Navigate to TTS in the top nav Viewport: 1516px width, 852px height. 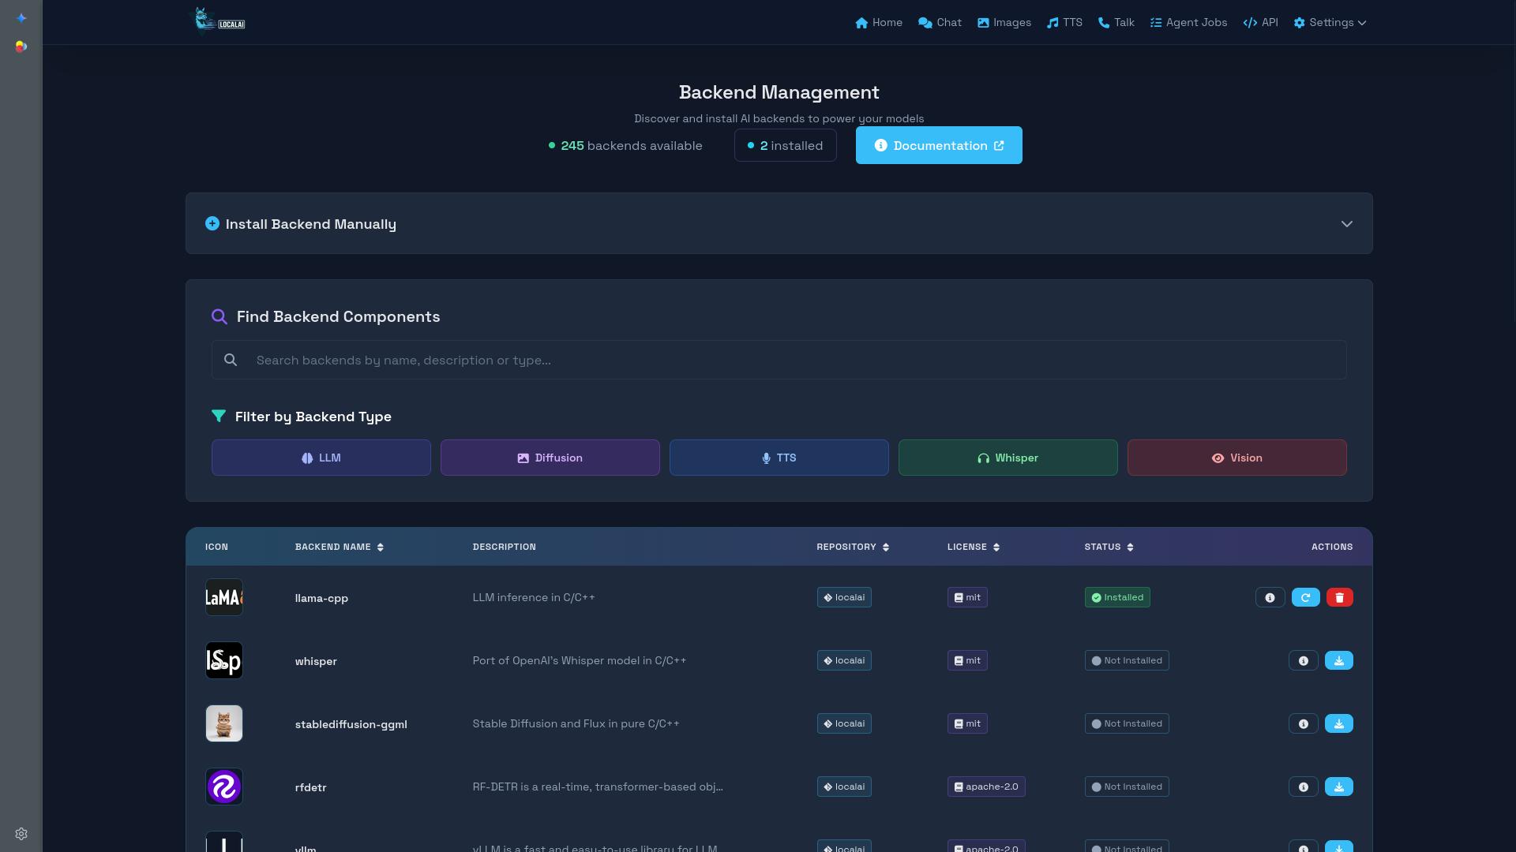(1064, 22)
